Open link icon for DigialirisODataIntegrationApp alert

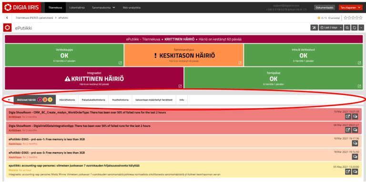point(348,130)
